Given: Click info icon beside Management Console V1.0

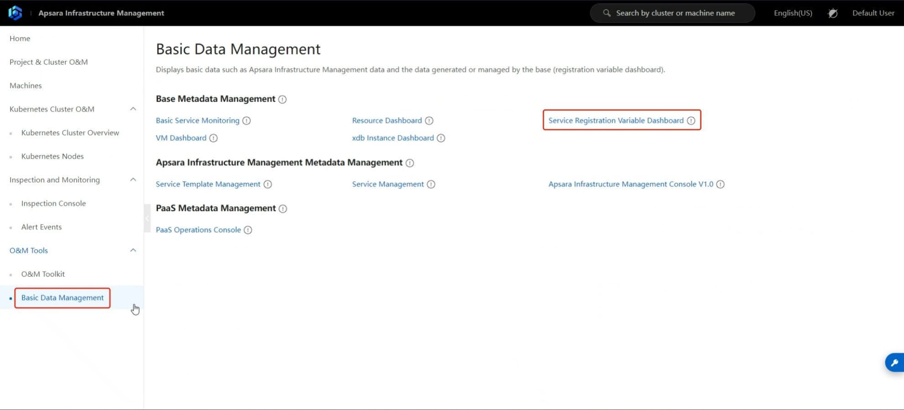Looking at the screenshot, I should (x=720, y=184).
